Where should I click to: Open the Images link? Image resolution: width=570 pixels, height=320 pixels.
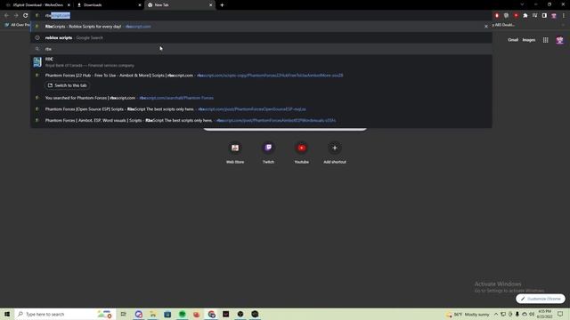pyautogui.click(x=529, y=40)
